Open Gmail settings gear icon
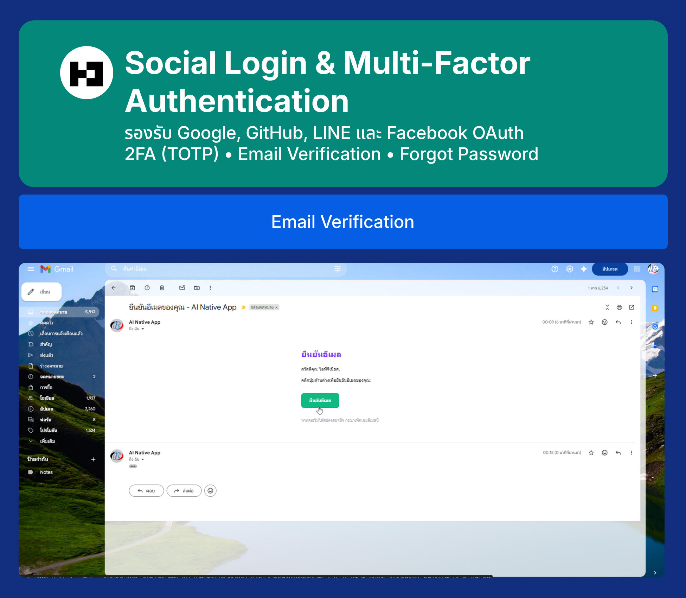Screen dimensions: 686x598 (570, 269)
